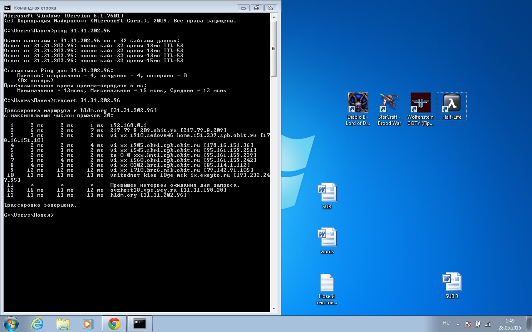
Task: Click the network signal tray icon
Action: (488, 324)
